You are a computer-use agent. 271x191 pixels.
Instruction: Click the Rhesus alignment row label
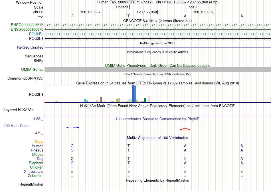point(37,150)
